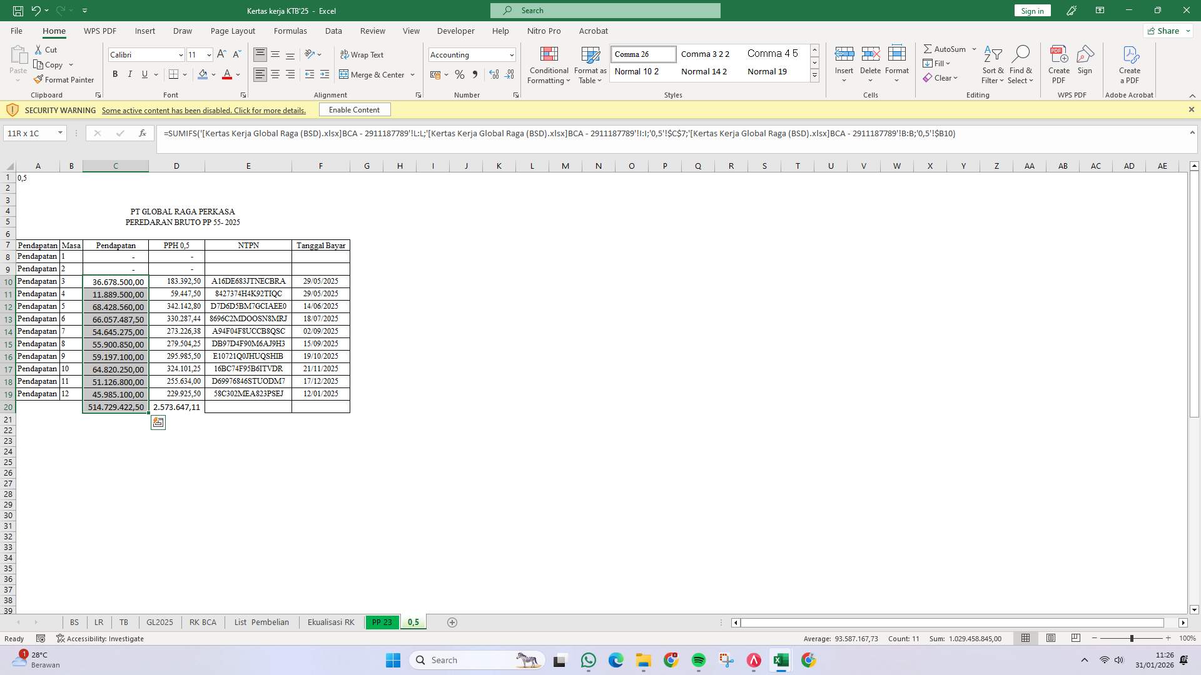Switch to the Formulas ribbon tab
Screen dimensions: 1201x675
tap(290, 31)
